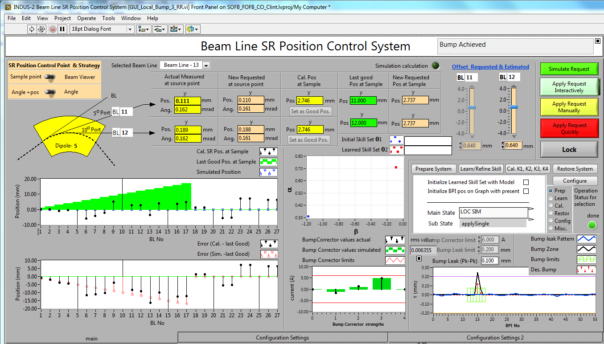Image resolution: width=604 pixels, height=344 pixels.
Task: Click Bump Corrector values simulated legend icon
Action: coord(395,250)
